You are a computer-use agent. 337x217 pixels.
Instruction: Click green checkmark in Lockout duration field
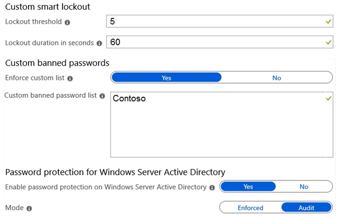tap(328, 42)
